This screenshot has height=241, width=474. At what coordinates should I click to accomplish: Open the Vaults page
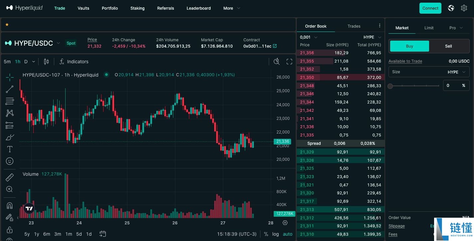[83, 8]
